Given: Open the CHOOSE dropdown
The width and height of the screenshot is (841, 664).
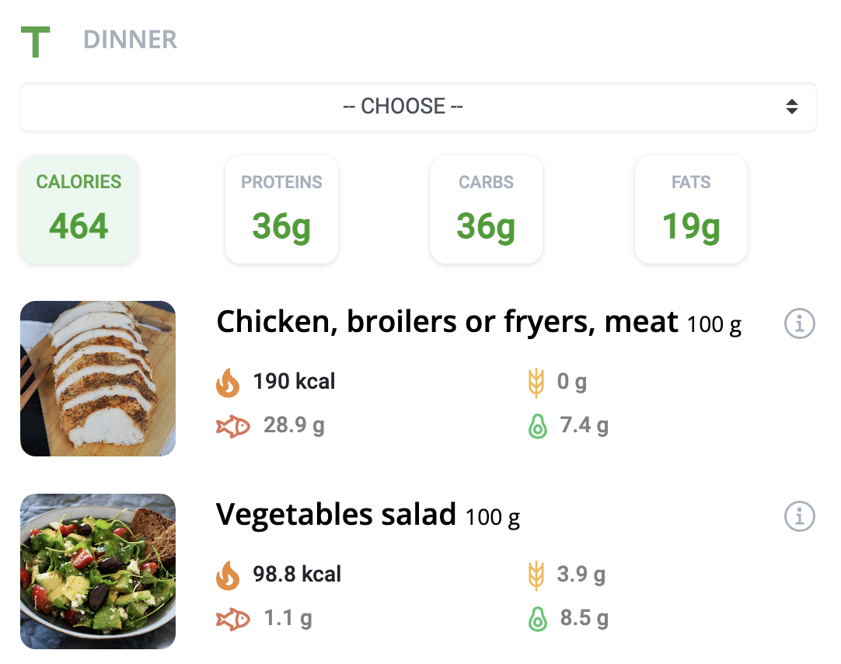Looking at the screenshot, I should [x=418, y=107].
